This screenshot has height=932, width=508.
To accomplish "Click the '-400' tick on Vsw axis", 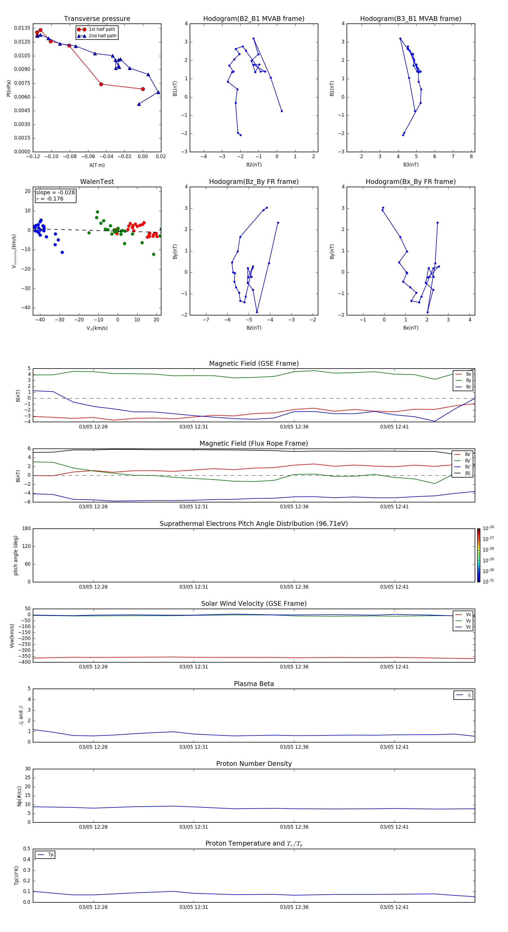I will tap(24, 662).
